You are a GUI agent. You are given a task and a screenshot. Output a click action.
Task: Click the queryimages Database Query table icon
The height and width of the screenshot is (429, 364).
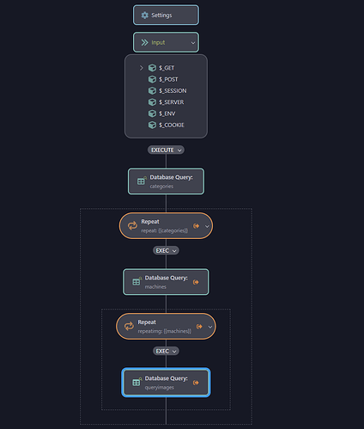click(136, 382)
